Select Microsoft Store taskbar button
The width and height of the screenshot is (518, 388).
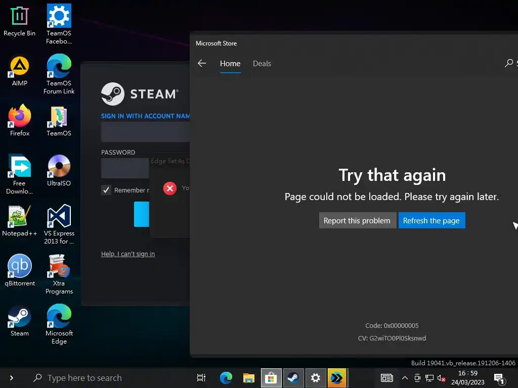point(271,378)
